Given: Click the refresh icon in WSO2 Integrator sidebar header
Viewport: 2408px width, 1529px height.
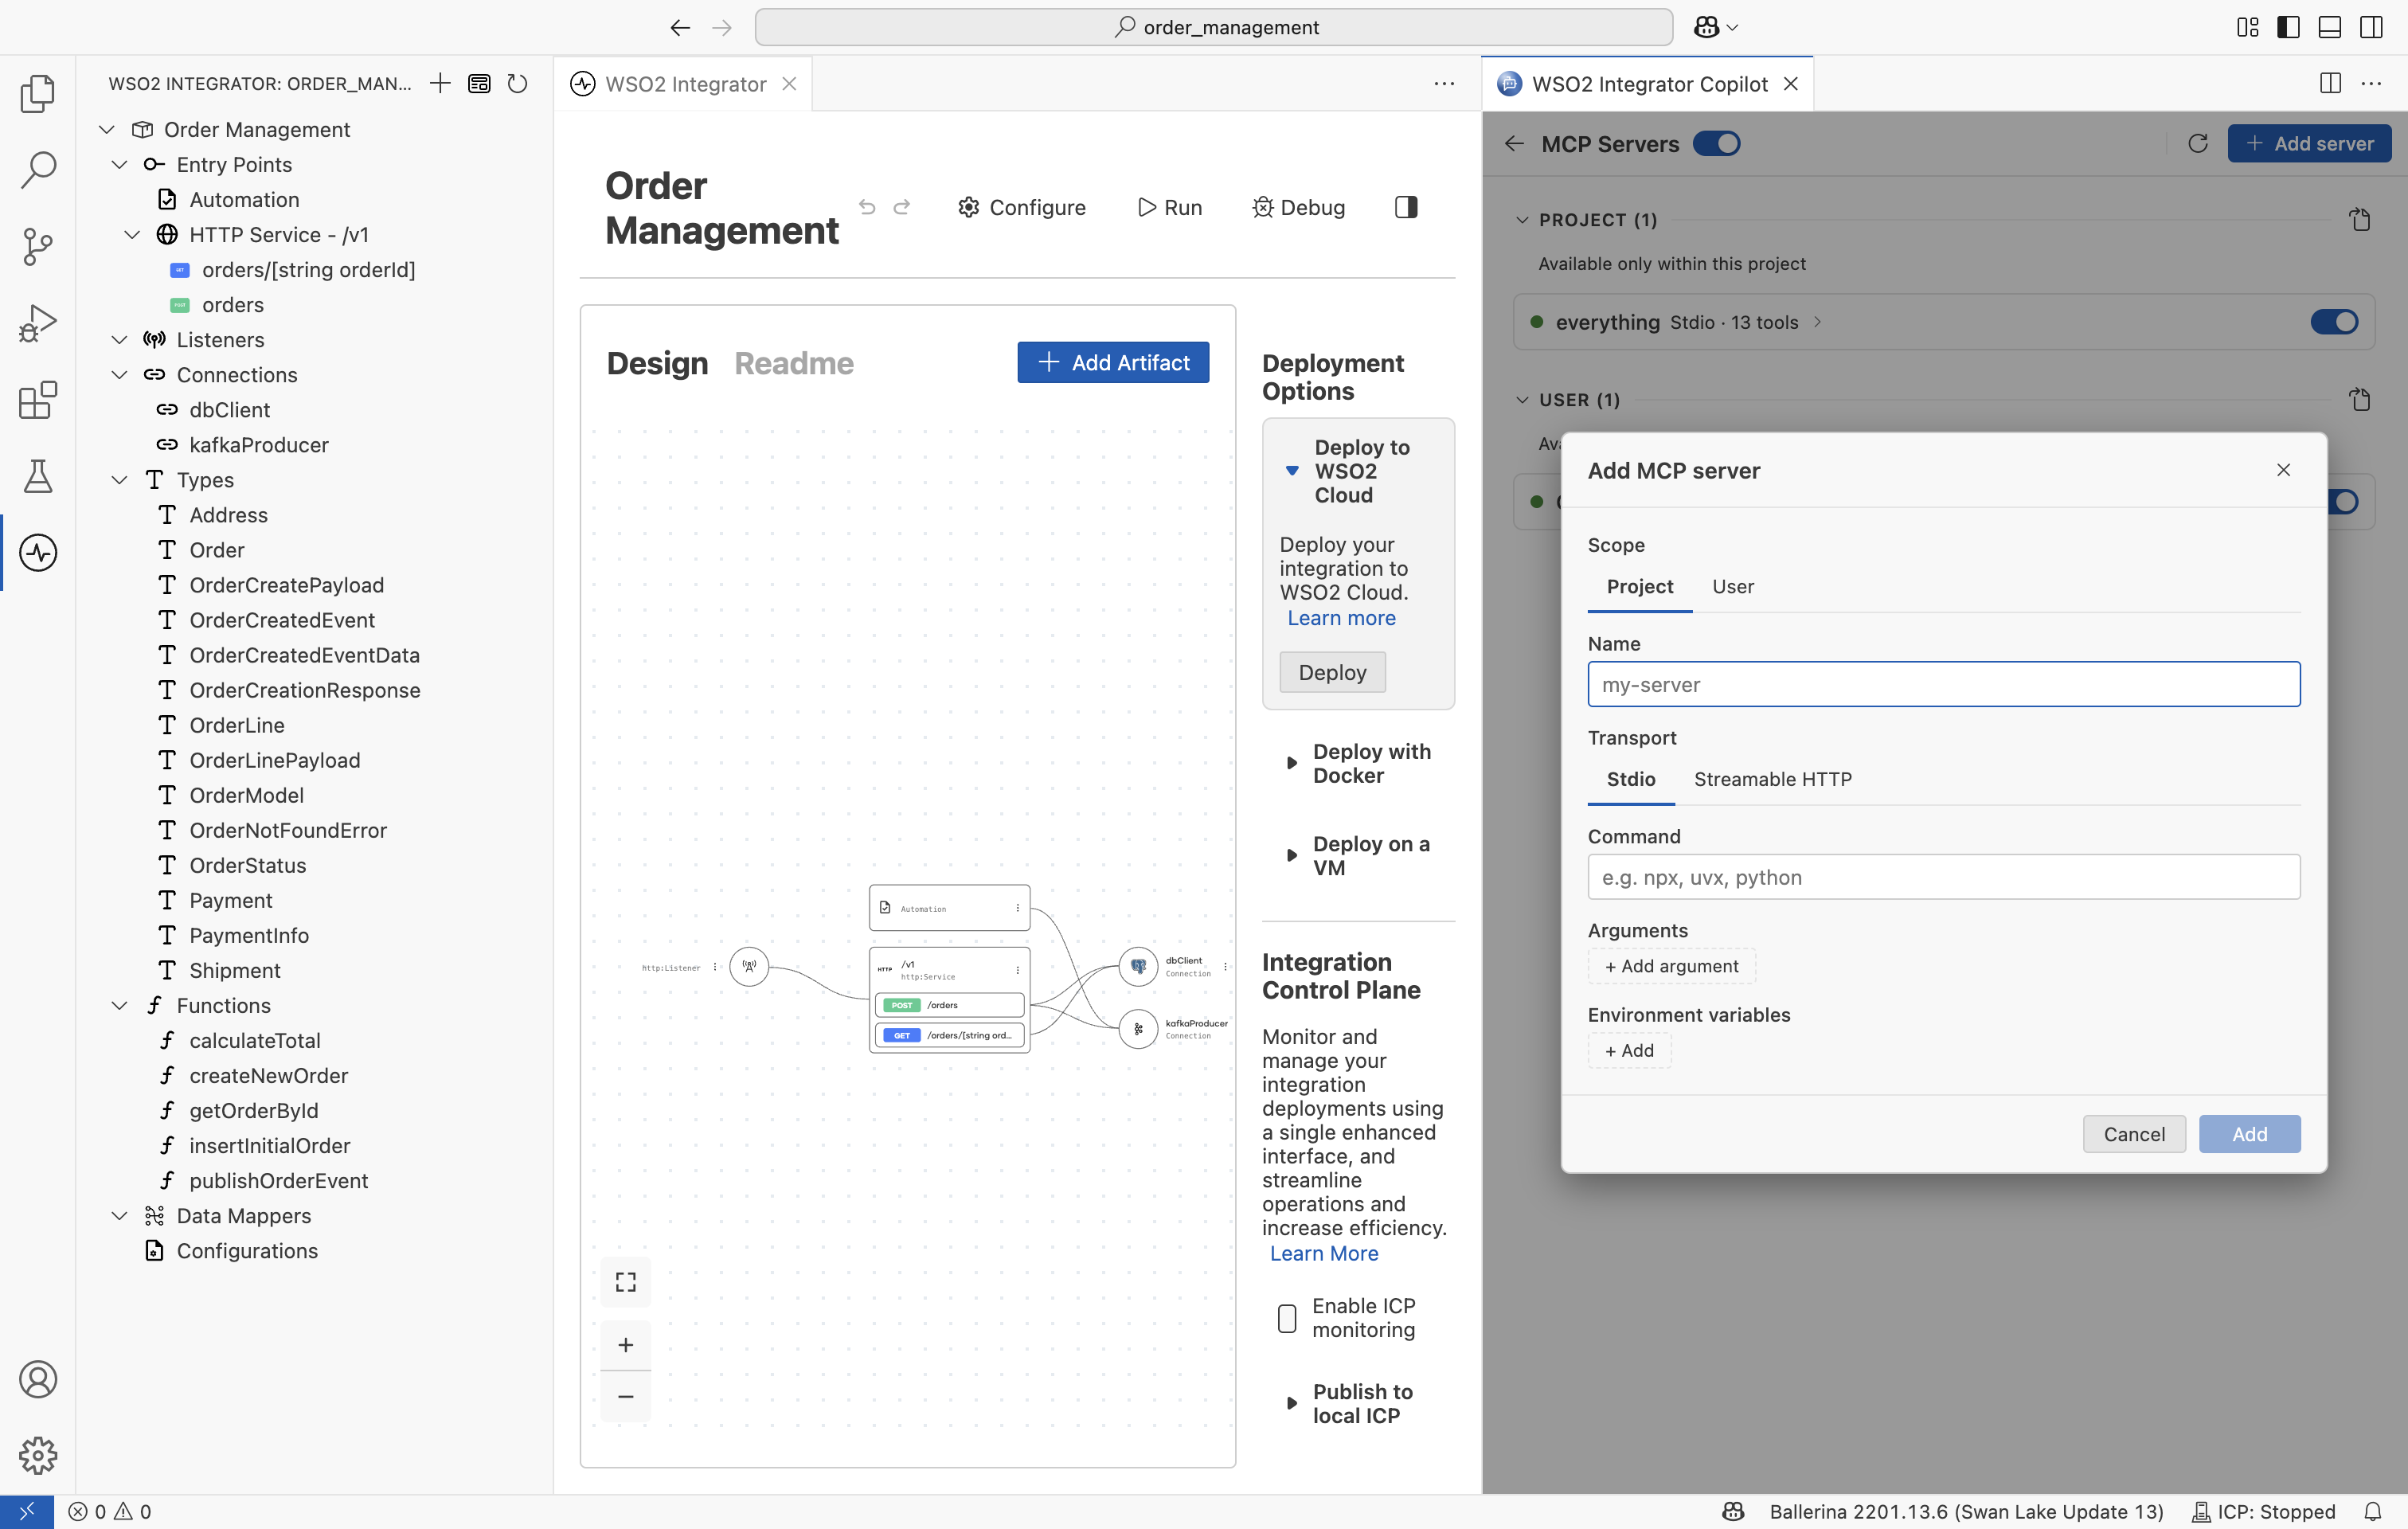Looking at the screenshot, I should point(517,83).
